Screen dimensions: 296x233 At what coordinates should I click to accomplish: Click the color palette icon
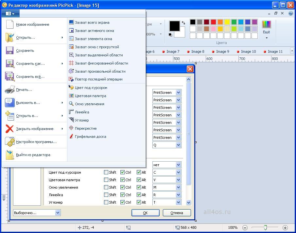coord(71,96)
